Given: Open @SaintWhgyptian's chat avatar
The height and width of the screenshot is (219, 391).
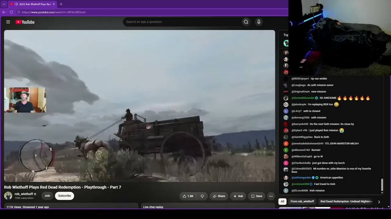Looking at the screenshot, I should pos(286,137).
